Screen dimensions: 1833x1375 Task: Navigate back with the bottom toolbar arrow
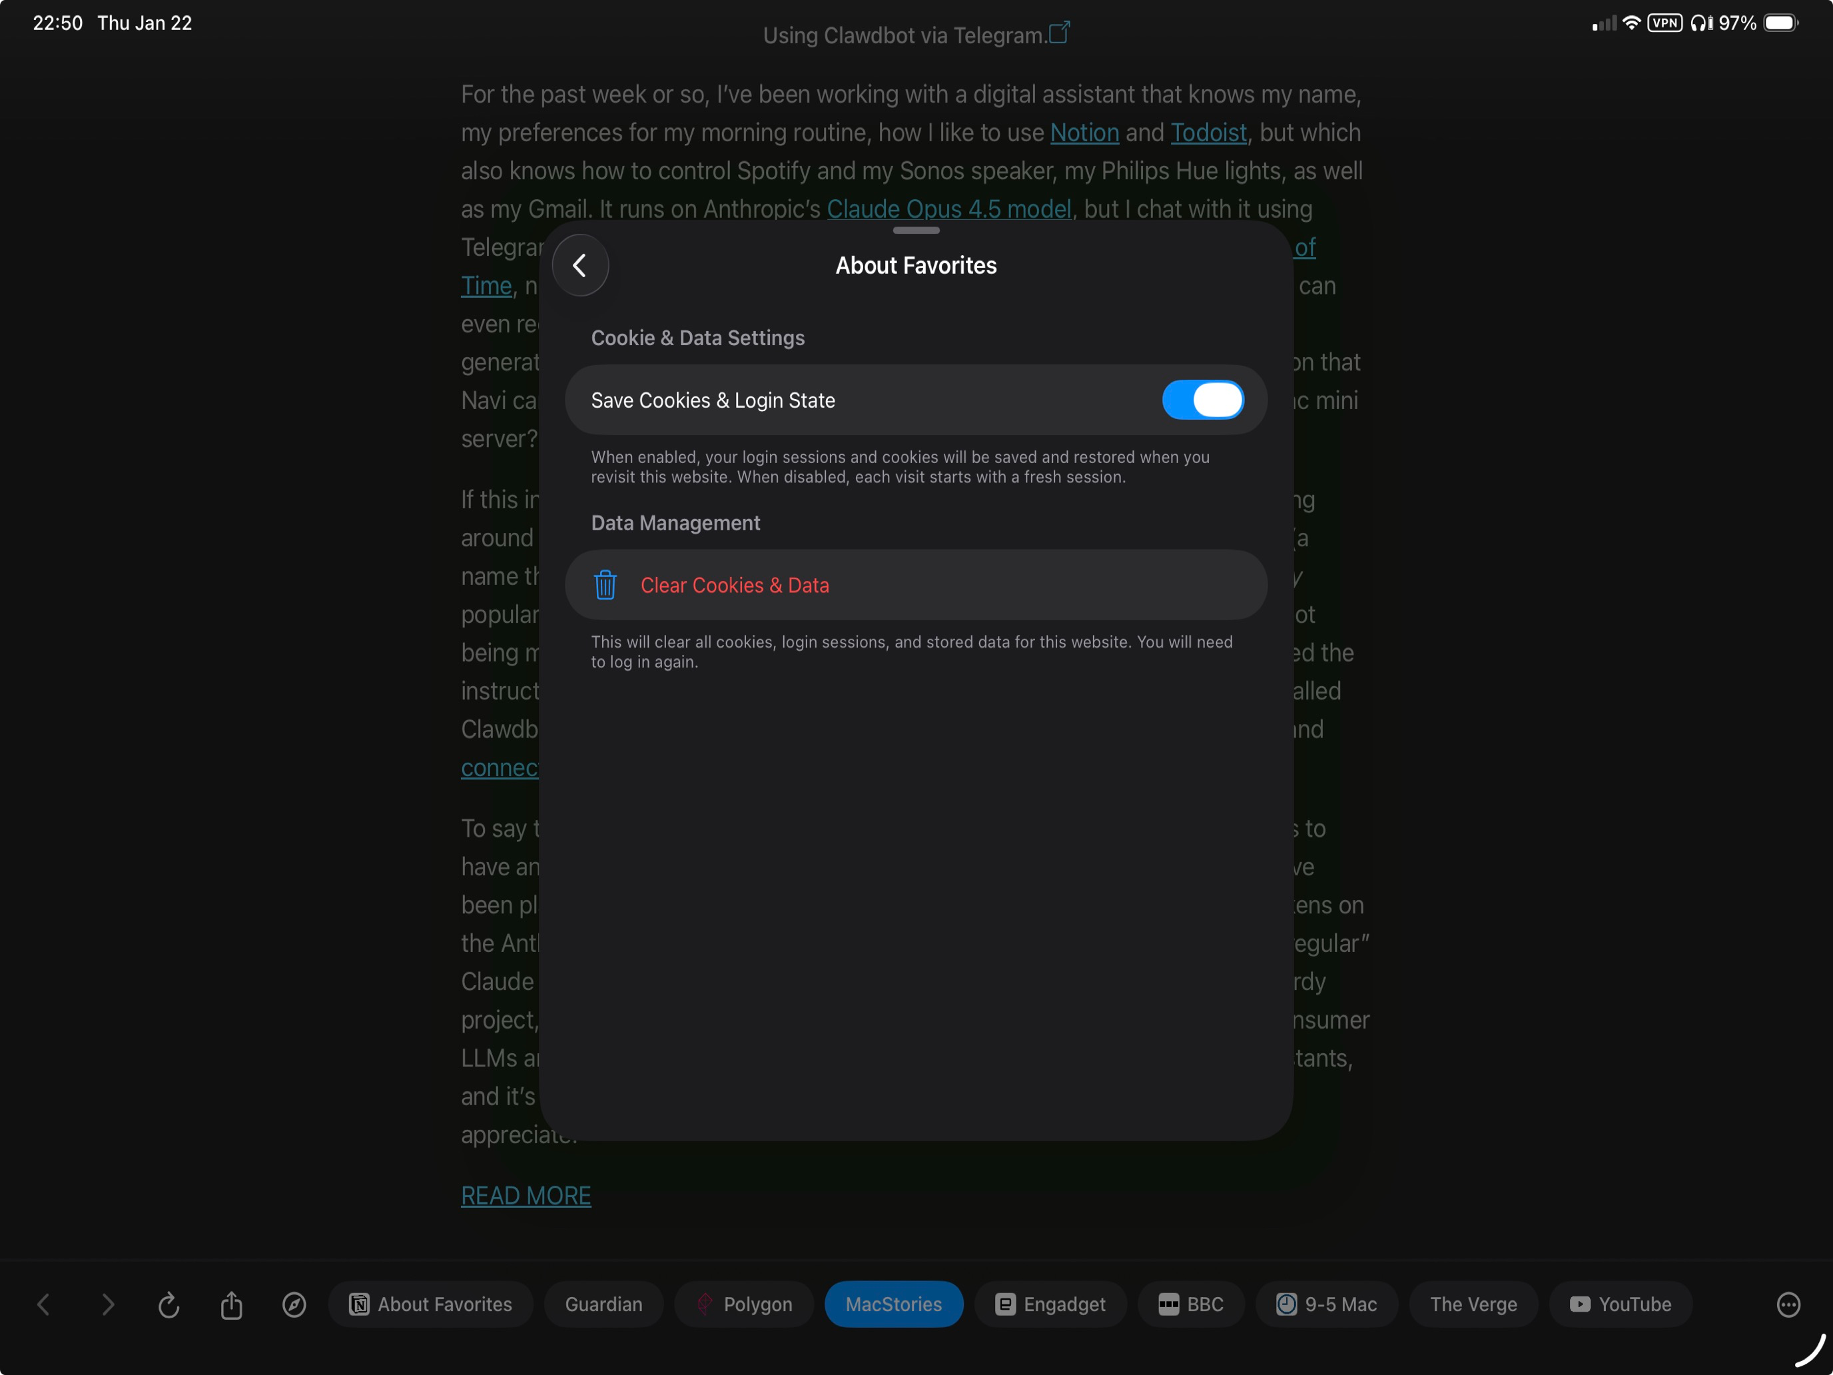(x=44, y=1304)
